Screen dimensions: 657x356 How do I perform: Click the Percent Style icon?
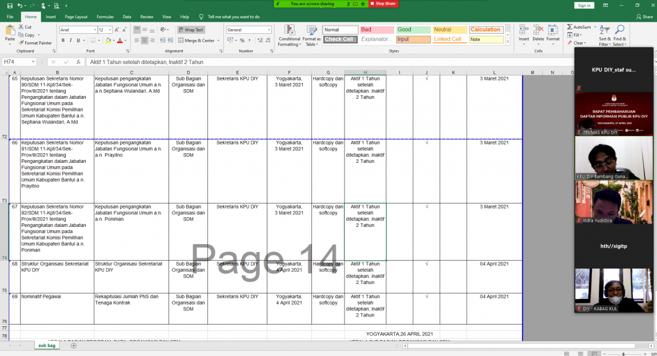[x=242, y=41]
